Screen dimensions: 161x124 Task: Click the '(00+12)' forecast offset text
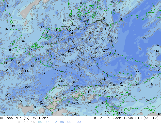point(151,118)
